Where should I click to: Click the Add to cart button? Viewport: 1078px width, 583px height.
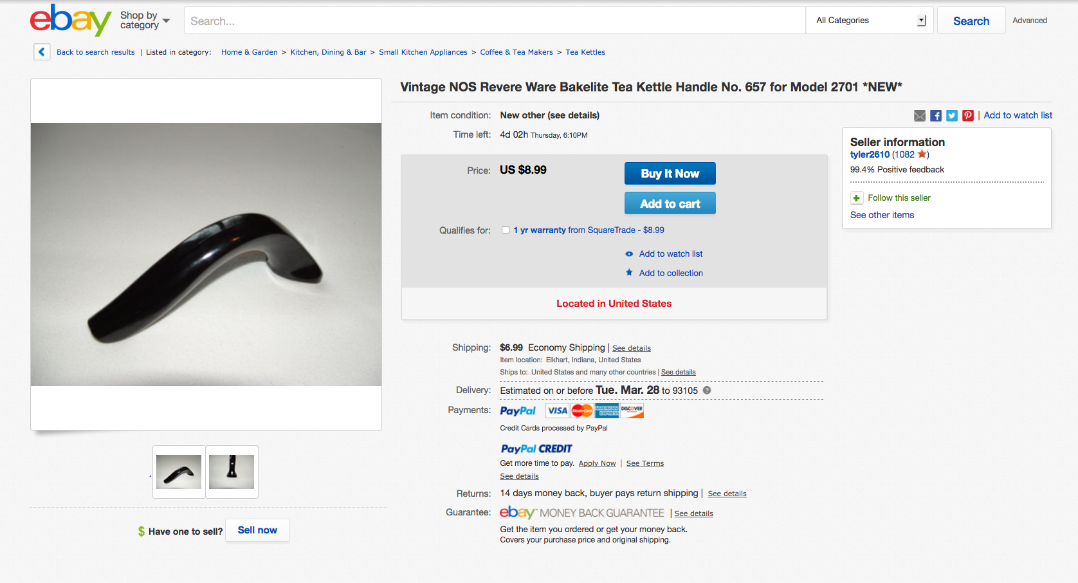[x=670, y=203]
